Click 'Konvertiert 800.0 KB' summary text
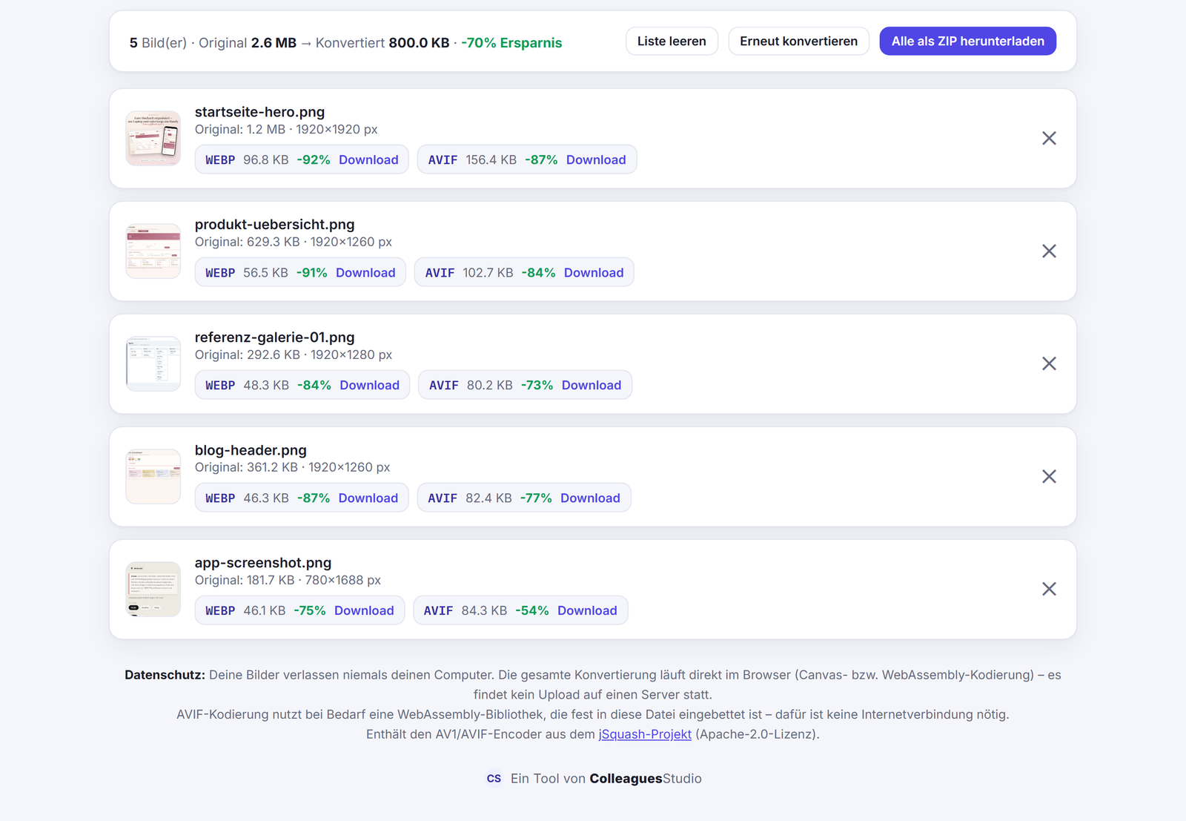1186x821 pixels. (382, 43)
